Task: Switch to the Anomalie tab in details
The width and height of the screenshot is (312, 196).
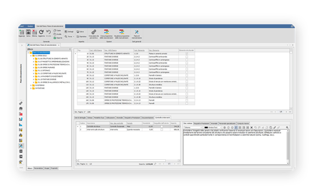Action: [120, 118]
